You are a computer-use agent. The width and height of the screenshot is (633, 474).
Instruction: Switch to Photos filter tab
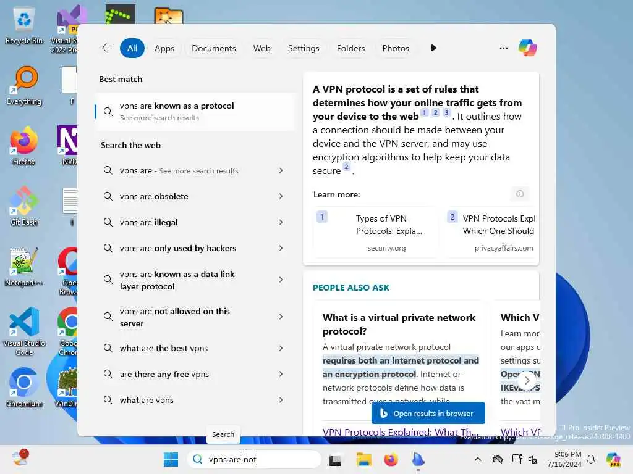click(x=396, y=48)
